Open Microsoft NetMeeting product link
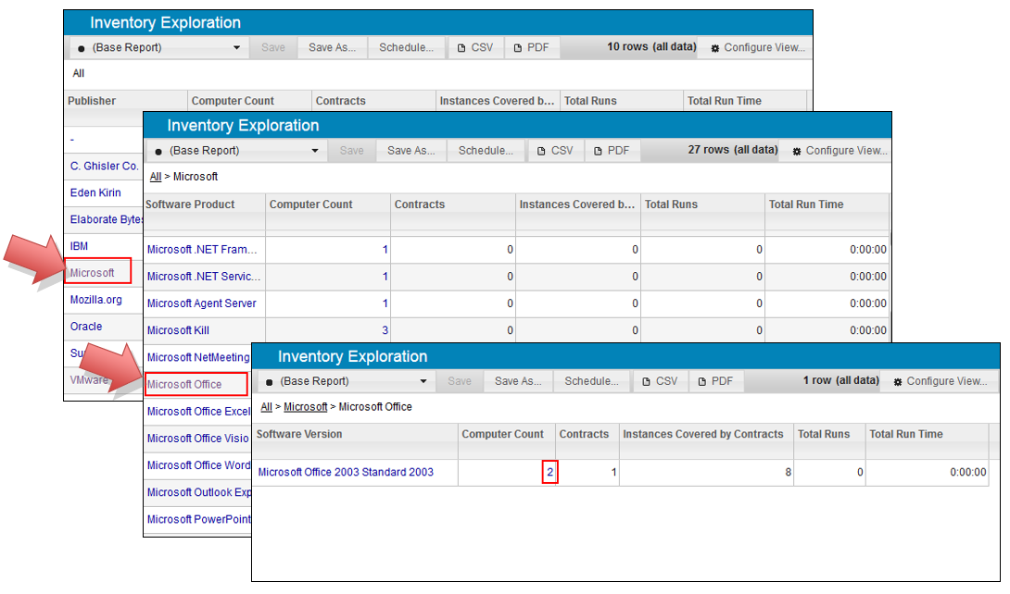 pos(198,357)
